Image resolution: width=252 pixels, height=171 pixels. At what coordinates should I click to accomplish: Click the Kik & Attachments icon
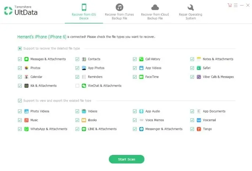(x=26, y=86)
